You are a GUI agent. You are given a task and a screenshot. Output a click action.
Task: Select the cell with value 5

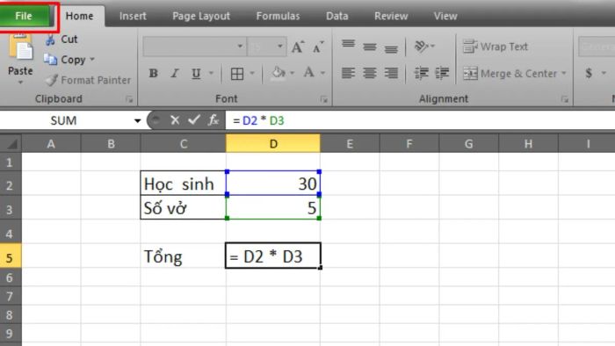[273, 207]
